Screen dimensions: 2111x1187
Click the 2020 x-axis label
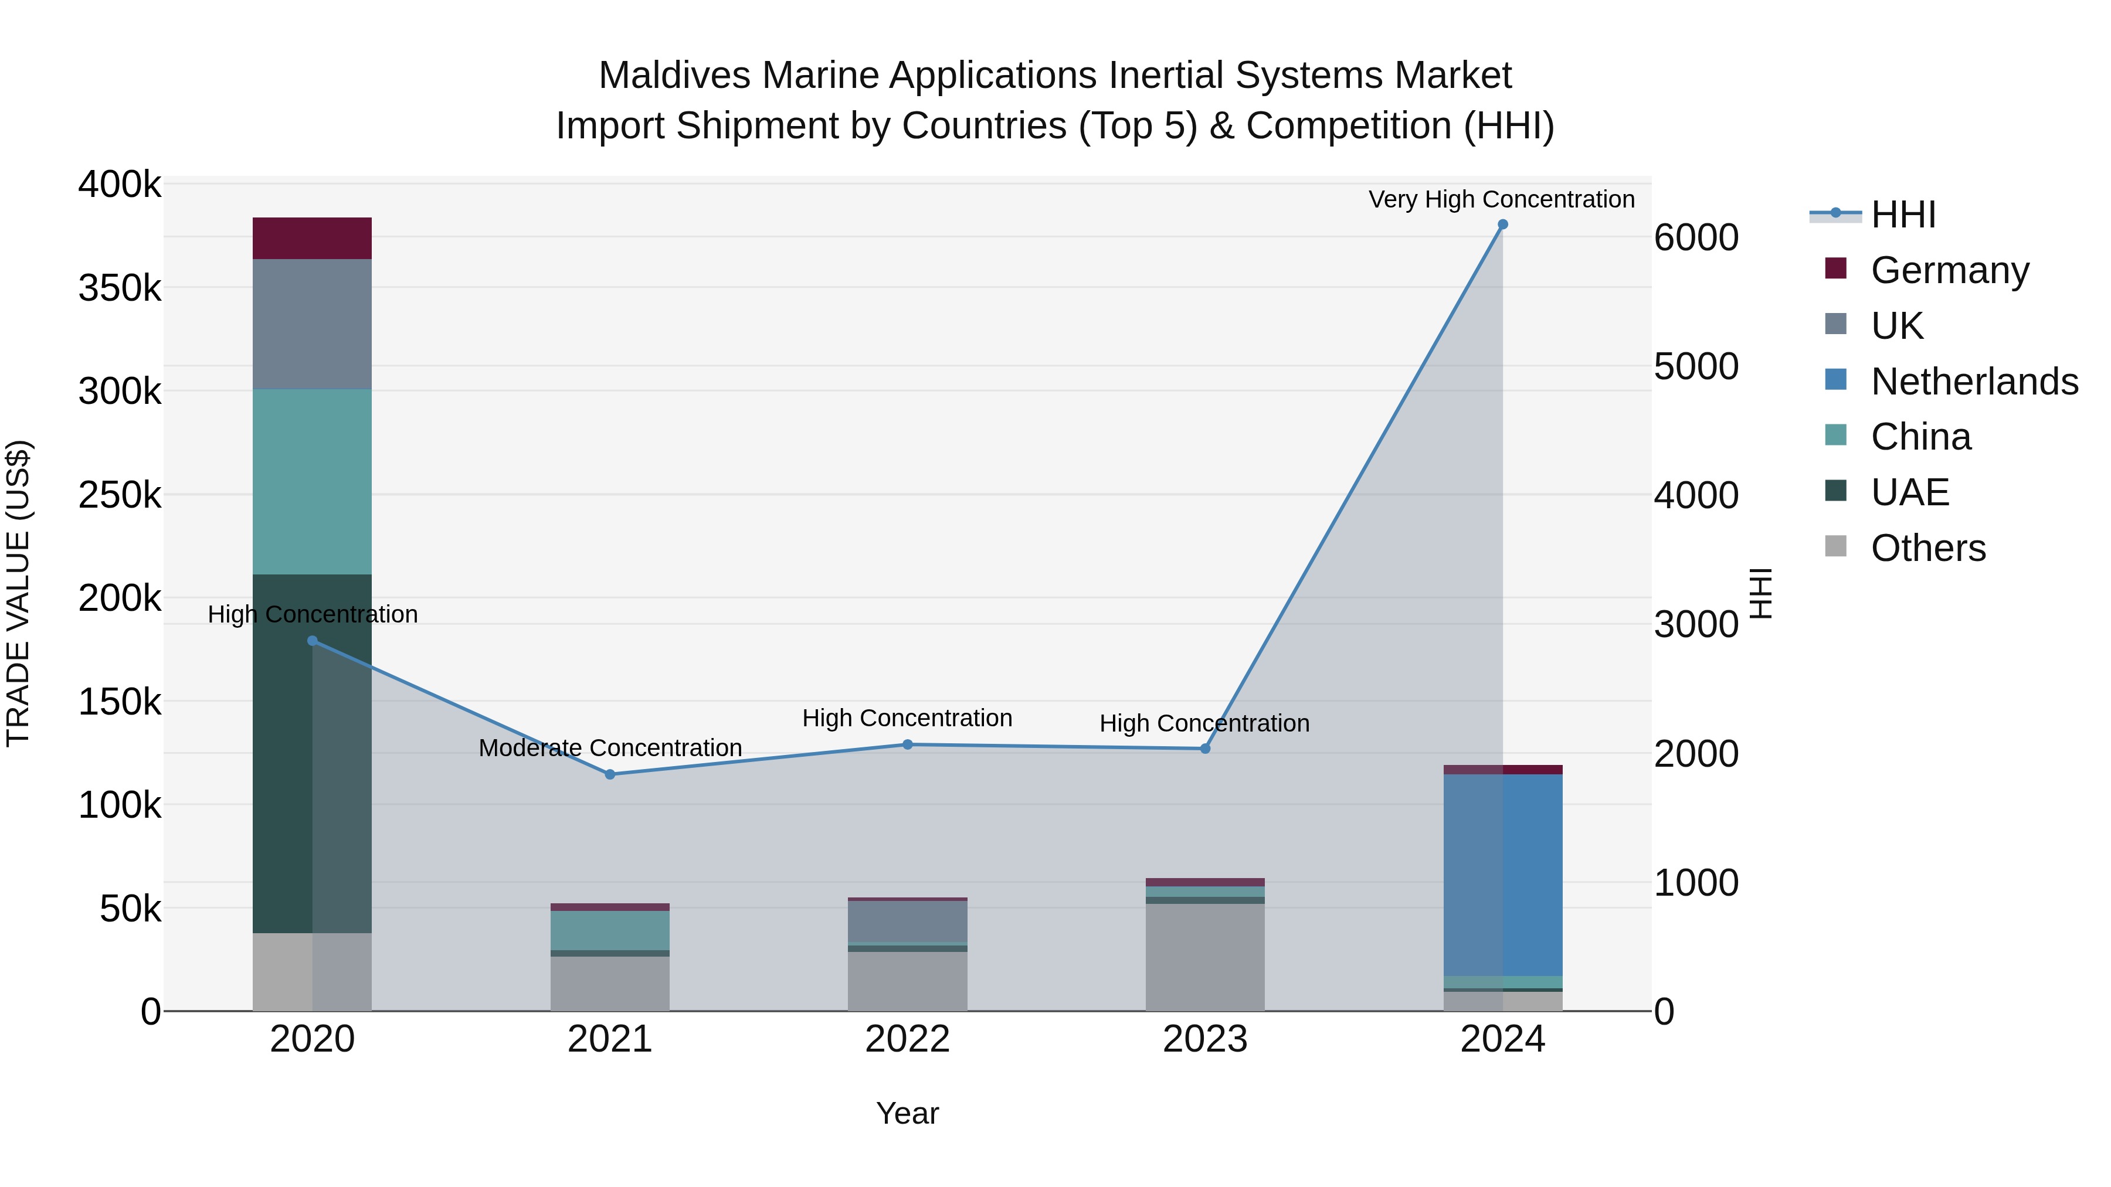coord(312,1039)
